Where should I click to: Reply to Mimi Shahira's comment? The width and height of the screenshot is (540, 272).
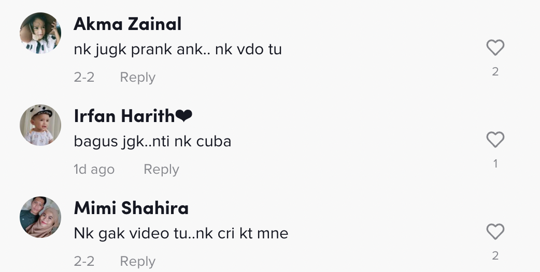coord(138,261)
